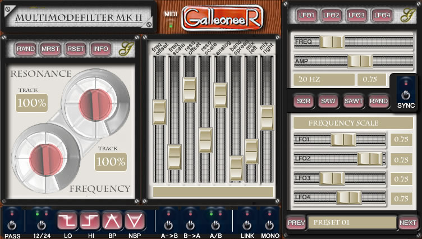
Task: Click the LFO4 frequency scale slider handle
Action: point(349,197)
